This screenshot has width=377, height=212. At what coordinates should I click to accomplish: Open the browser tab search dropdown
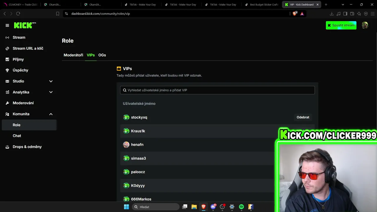[343, 5]
